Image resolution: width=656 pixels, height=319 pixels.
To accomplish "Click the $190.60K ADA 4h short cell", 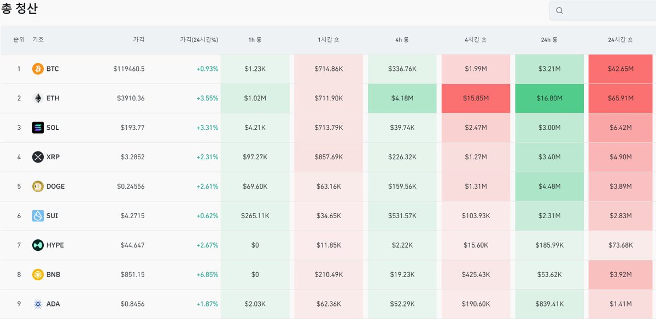I will click(476, 304).
